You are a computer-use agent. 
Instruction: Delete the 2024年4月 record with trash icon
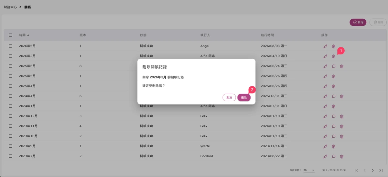click(341, 96)
